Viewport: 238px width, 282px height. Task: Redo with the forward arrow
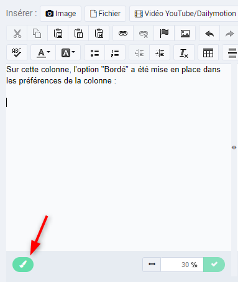tap(229, 33)
